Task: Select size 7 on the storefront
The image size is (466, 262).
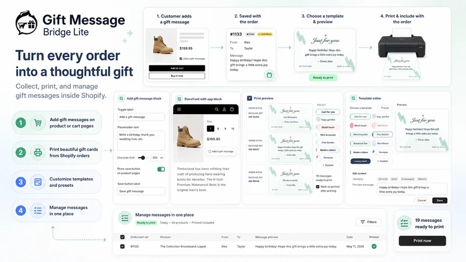Action: click(210, 129)
